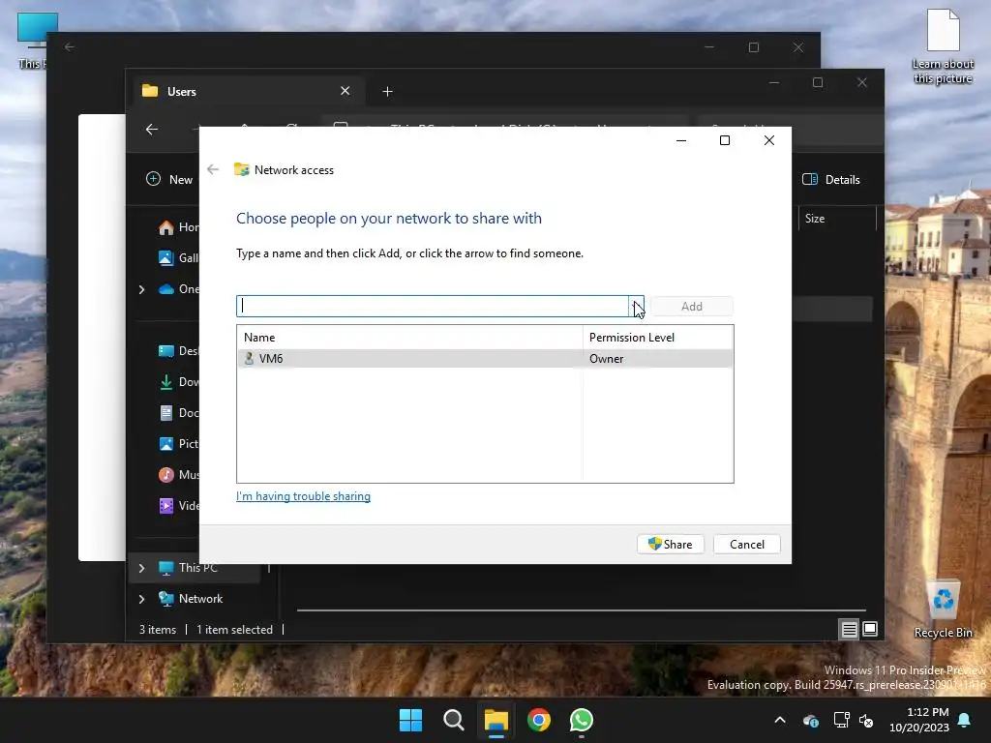Viewport: 991px width, 743px height.
Task: Open the 'I'm having trouble sharing' link
Action: coord(303,496)
